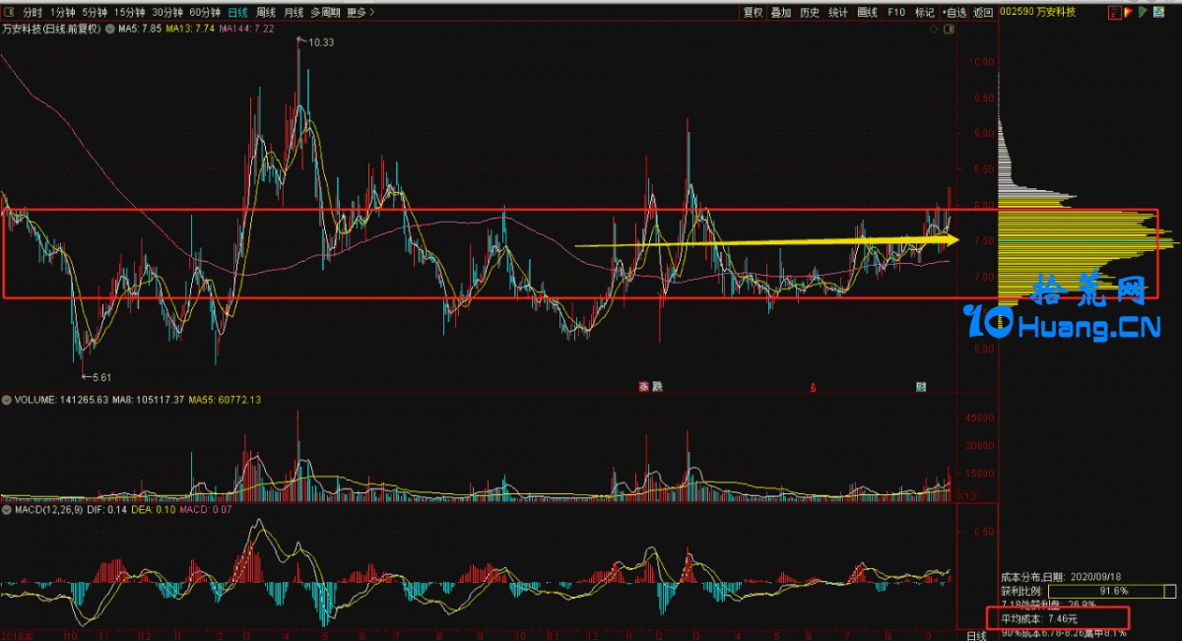Activate the 画线 drawing tools
The image size is (1182, 641).
click(x=867, y=13)
